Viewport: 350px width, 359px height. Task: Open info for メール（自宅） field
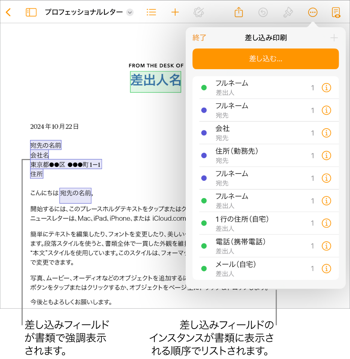[326, 268]
